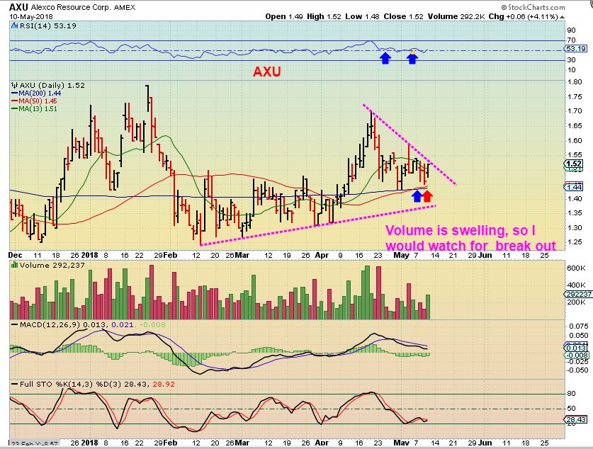Click the second blue arrow on RSI panel

[412, 58]
